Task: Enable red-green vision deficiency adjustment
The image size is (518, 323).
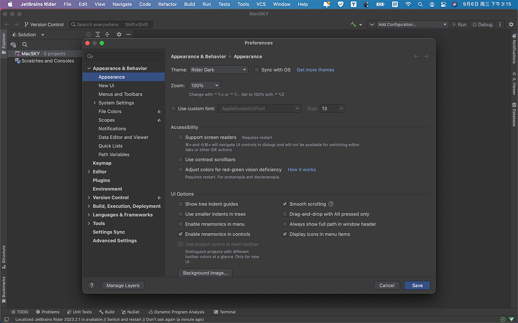Action: (x=180, y=170)
